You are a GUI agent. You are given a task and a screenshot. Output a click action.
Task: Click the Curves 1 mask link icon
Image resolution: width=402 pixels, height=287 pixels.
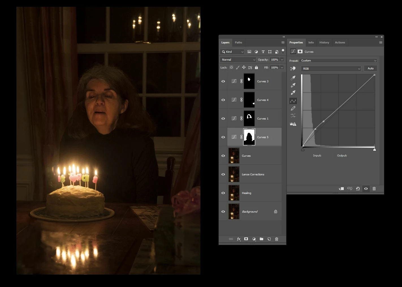coord(241,118)
